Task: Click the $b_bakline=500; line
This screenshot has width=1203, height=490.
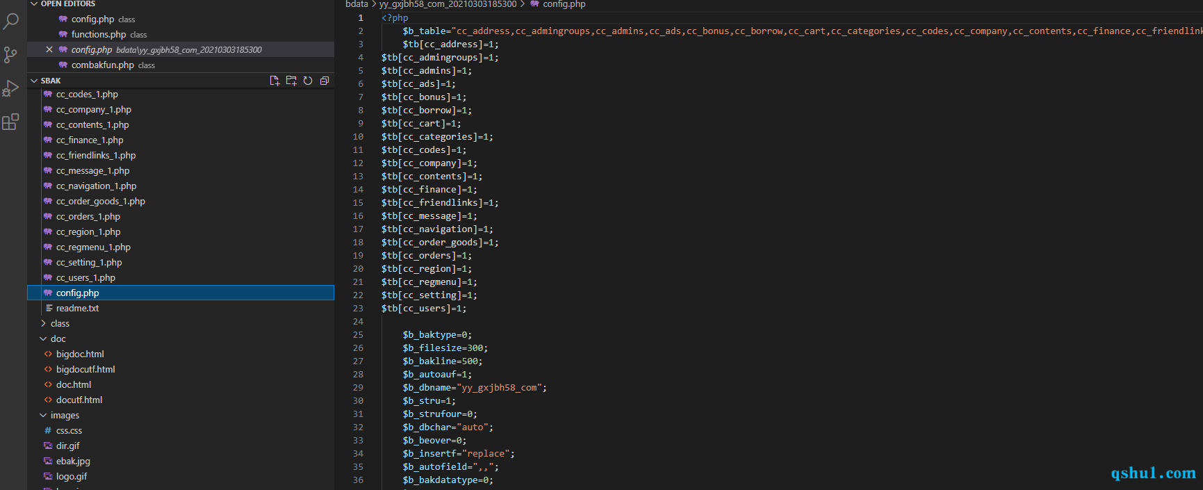Action: pos(443,361)
